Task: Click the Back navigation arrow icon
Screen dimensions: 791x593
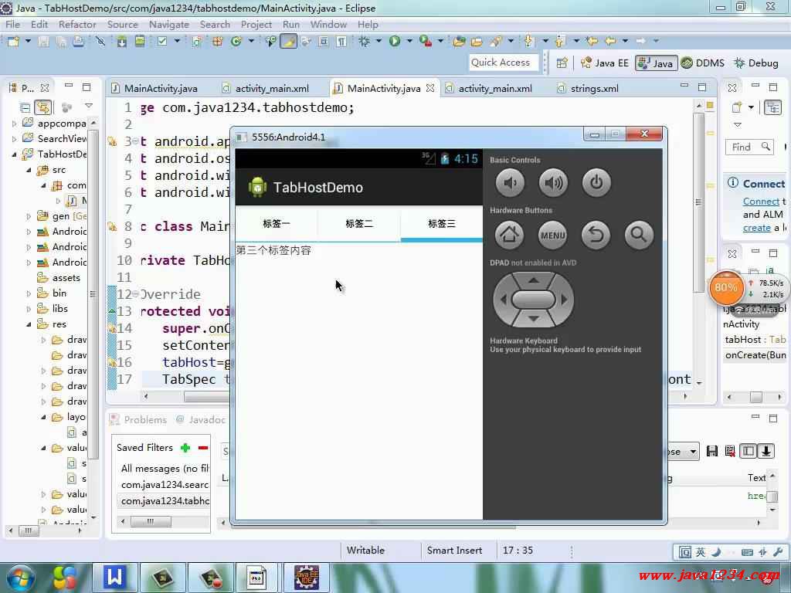Action: 610,41
